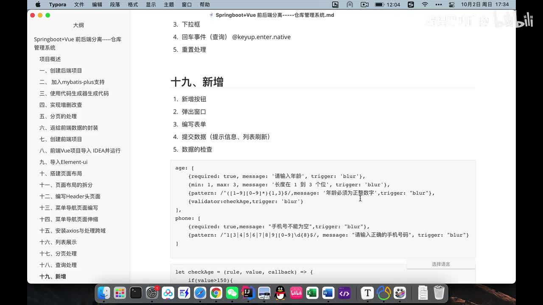Open the 选择语言 code language selector
This screenshot has width=543, height=305.
(441, 264)
